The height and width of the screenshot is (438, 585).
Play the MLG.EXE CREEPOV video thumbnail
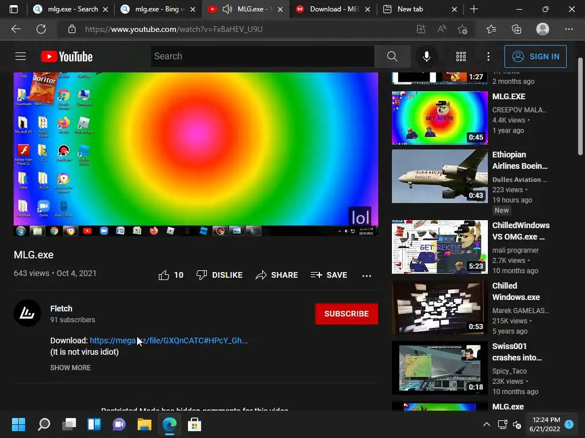[x=439, y=117]
